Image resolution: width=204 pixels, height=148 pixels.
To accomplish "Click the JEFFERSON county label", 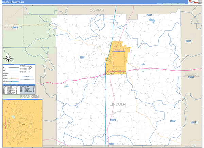I will pos(13,27).
